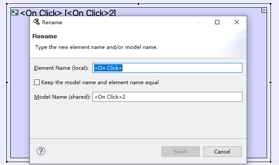Maximize the Rename dialog window

point(217,22)
